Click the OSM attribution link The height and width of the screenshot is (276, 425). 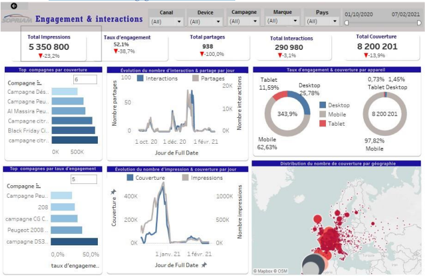tap(280, 271)
